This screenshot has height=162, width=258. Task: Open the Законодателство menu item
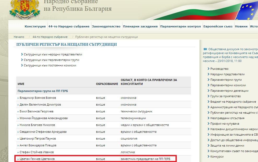[x=106, y=26]
